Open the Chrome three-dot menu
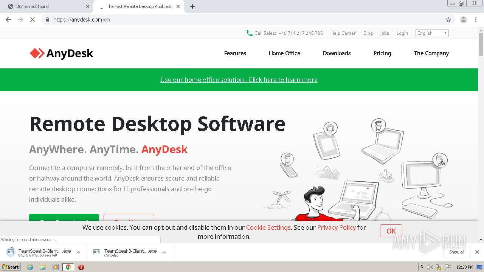The image size is (484, 272). click(476, 20)
